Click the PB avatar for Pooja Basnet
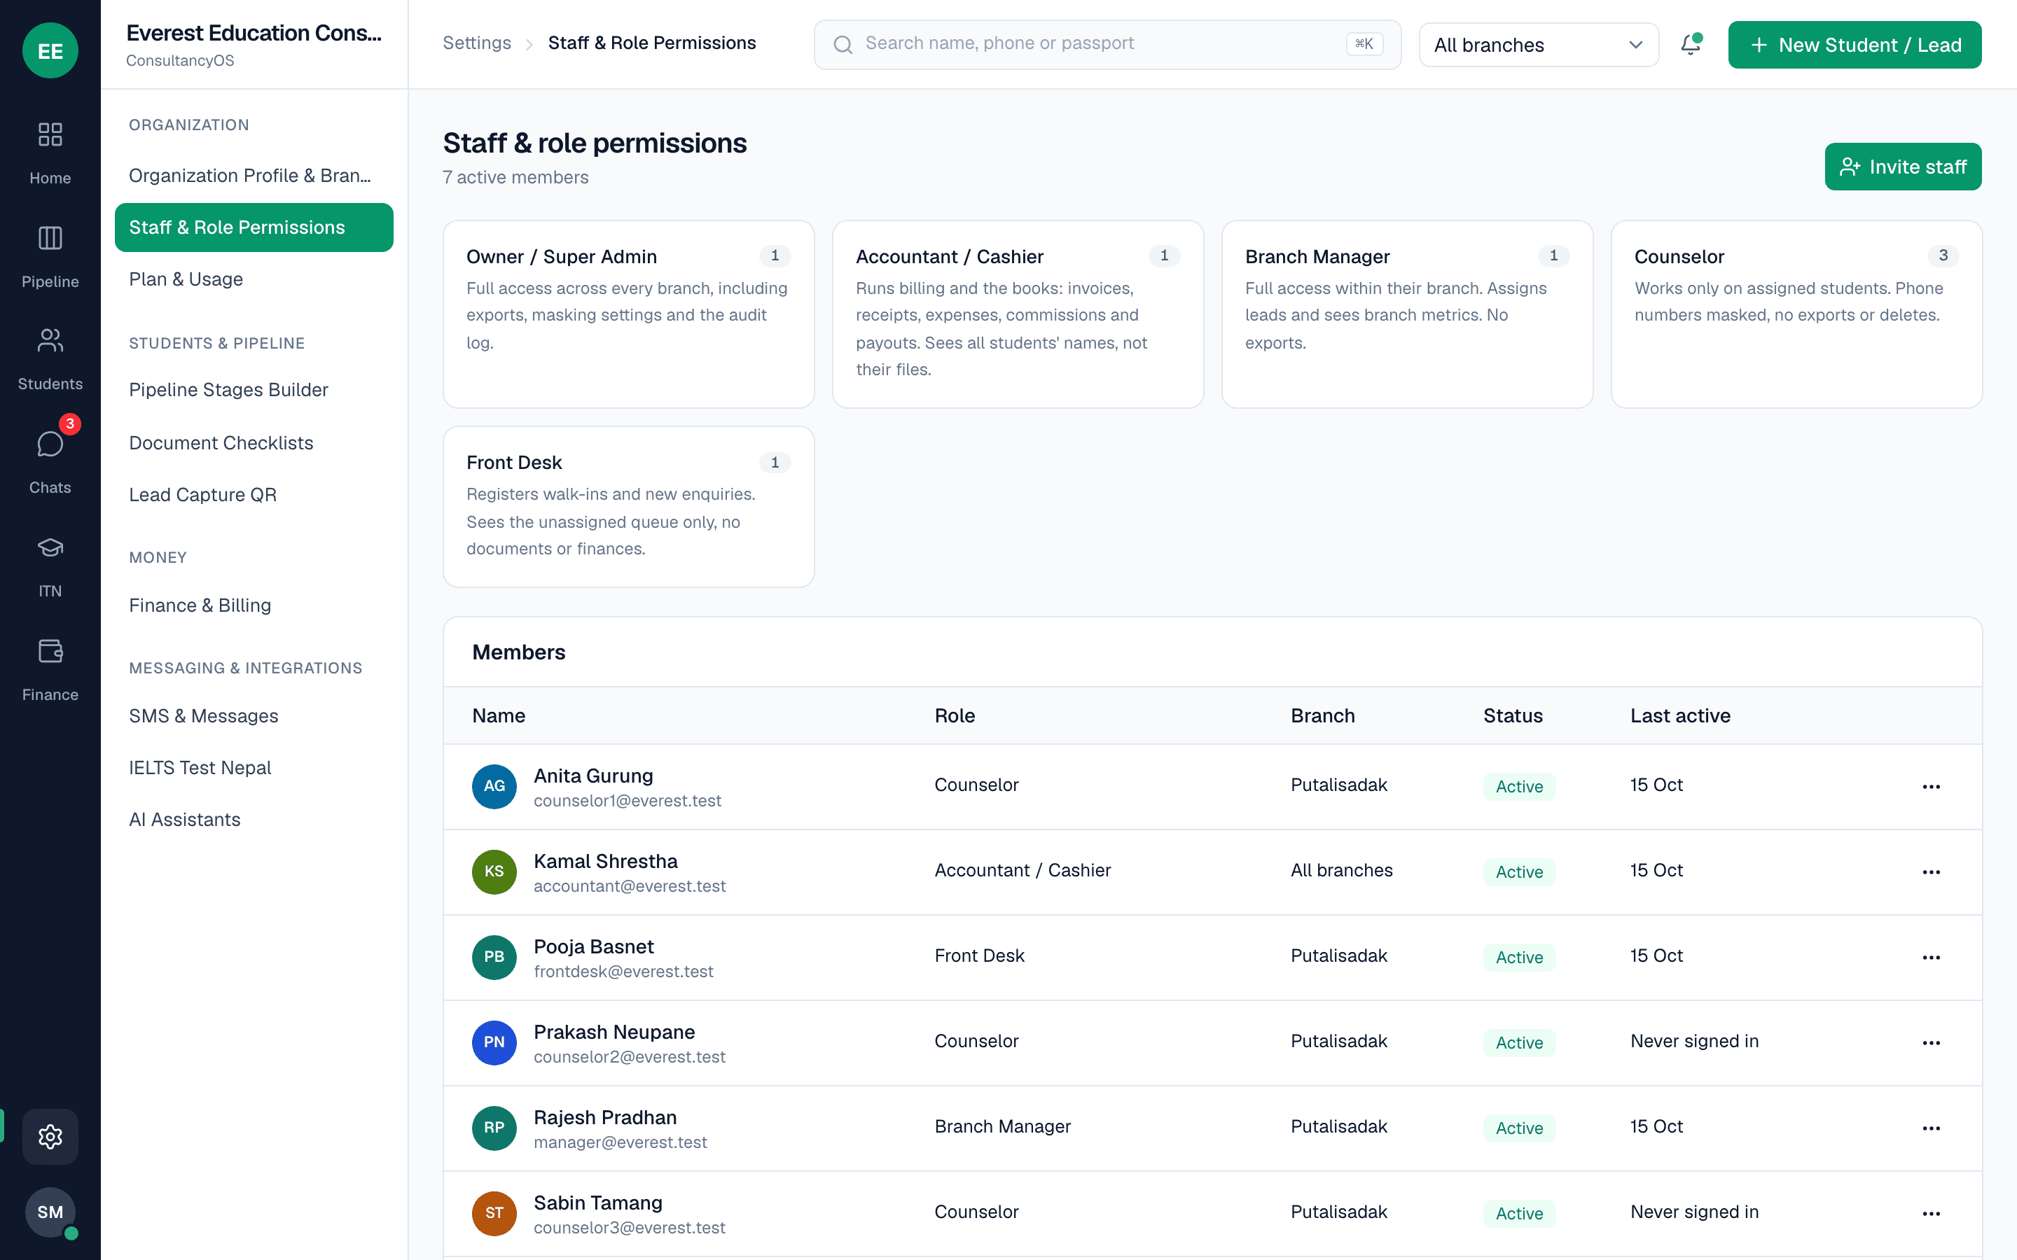2017x1260 pixels. coord(494,957)
